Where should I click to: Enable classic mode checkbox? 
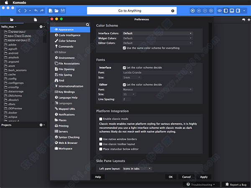tap(101, 119)
